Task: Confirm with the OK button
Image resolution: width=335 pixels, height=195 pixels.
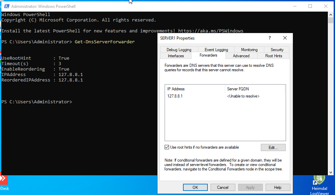Action: [195, 187]
